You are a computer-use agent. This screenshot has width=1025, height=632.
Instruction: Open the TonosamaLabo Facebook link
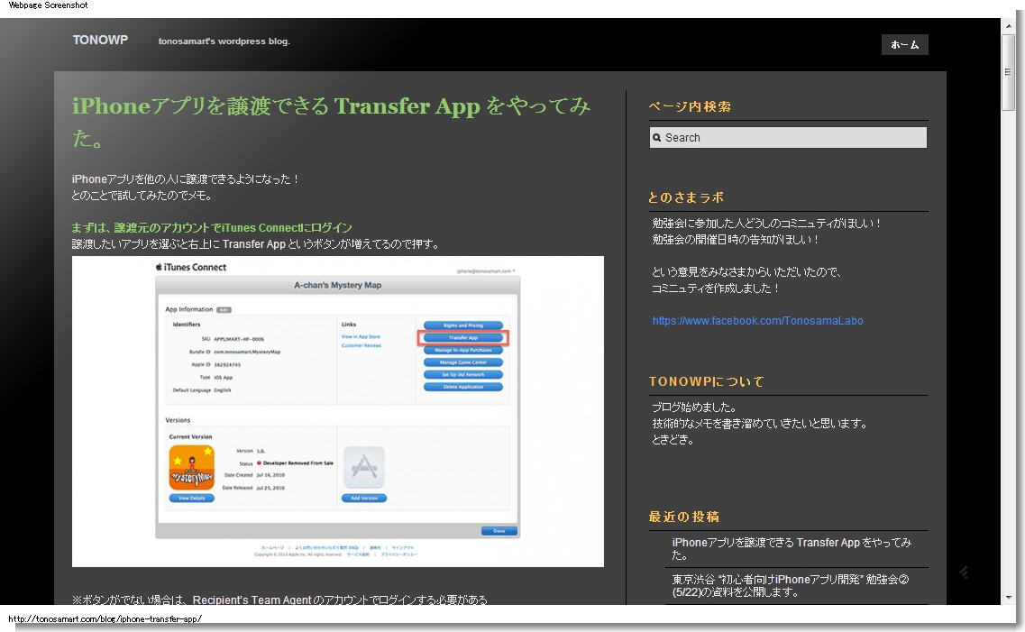pyautogui.click(x=757, y=320)
